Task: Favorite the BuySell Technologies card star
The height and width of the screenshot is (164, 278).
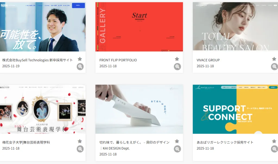Action: click(80, 59)
